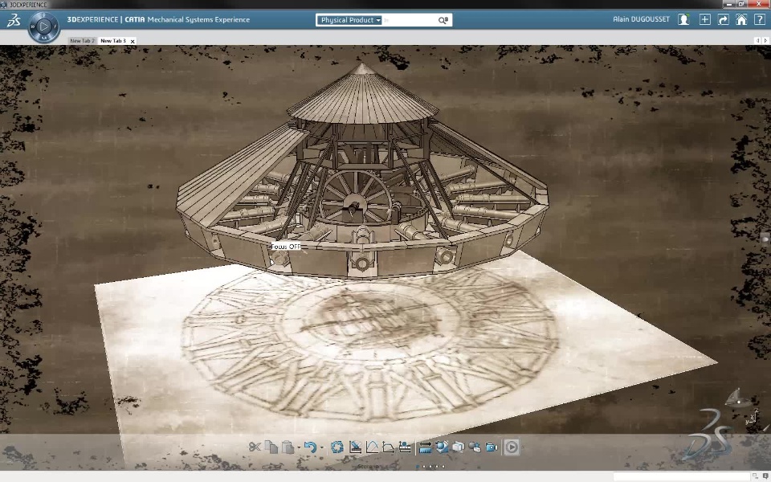Image resolution: width=771 pixels, height=482 pixels.
Task: Click the Share arrow icon
Action: (x=723, y=19)
